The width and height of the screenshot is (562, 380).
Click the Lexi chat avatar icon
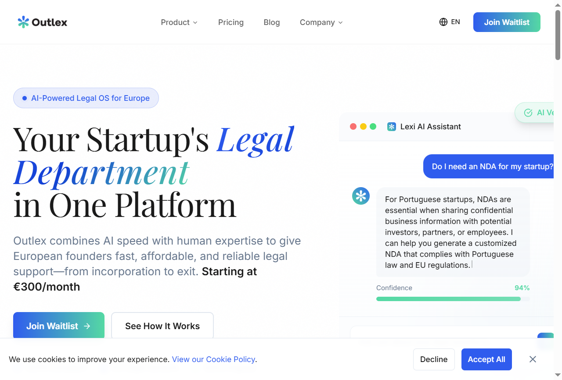361,196
